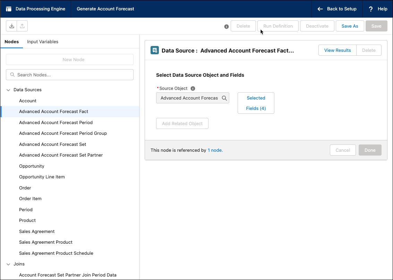Collapse the Joins section chevron
393x280 pixels.
pos(8,264)
